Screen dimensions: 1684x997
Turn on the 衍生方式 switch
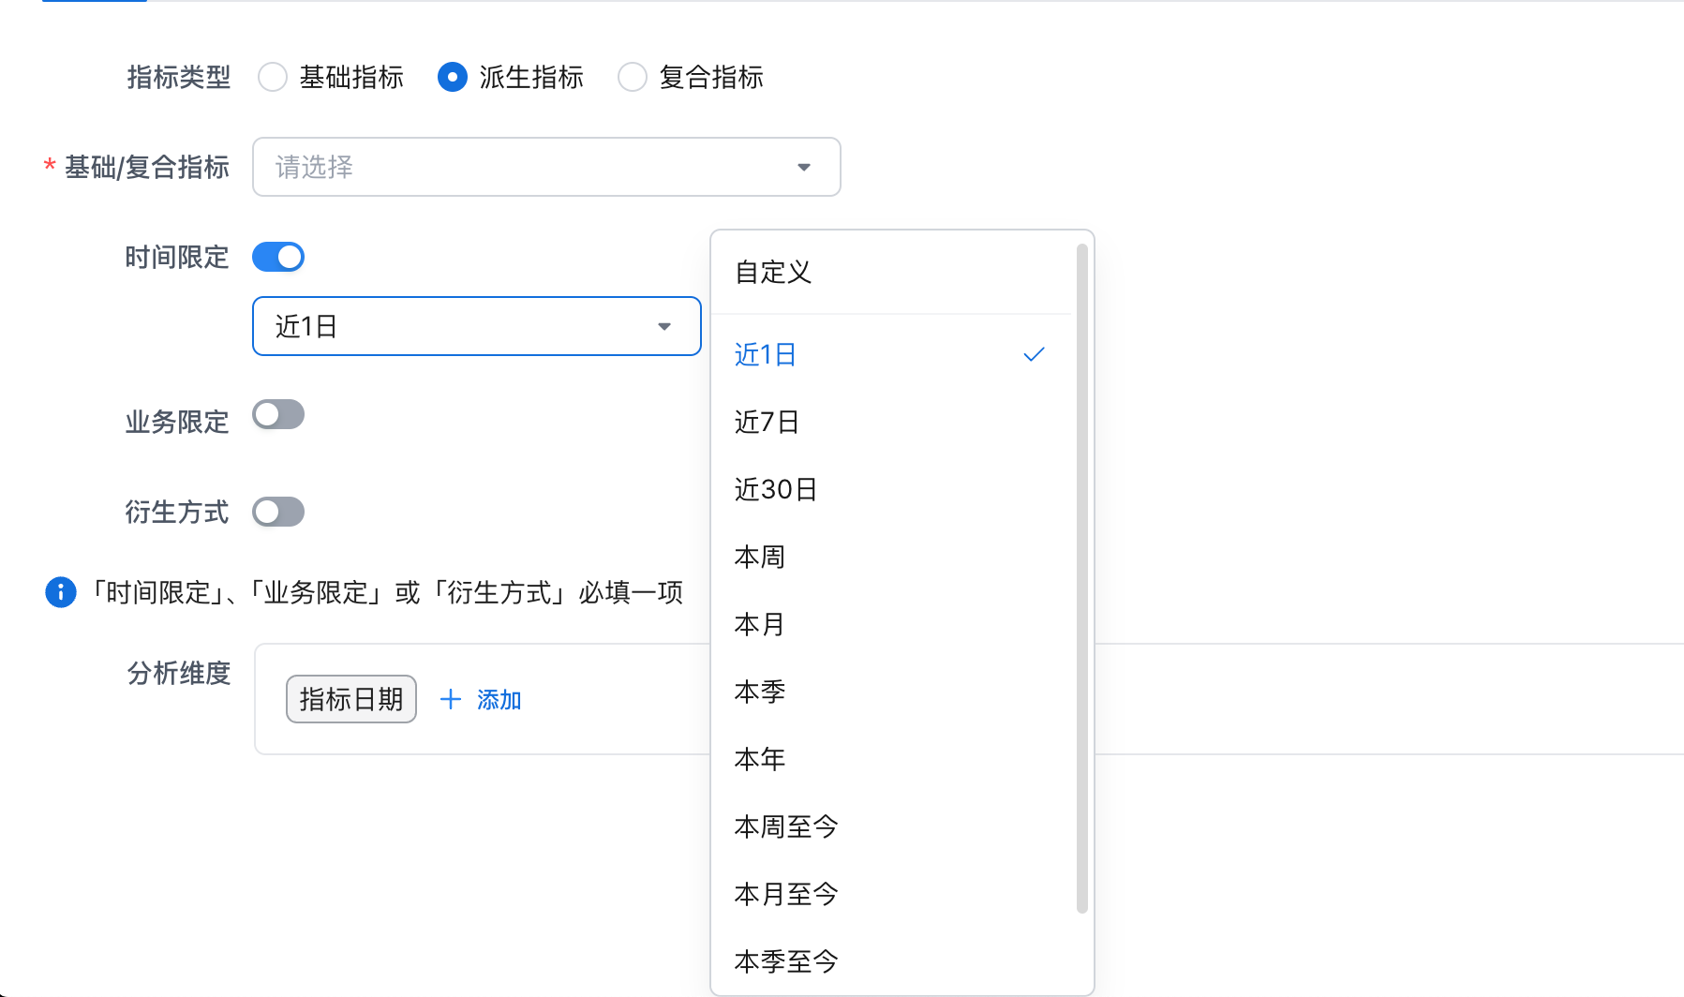click(278, 512)
